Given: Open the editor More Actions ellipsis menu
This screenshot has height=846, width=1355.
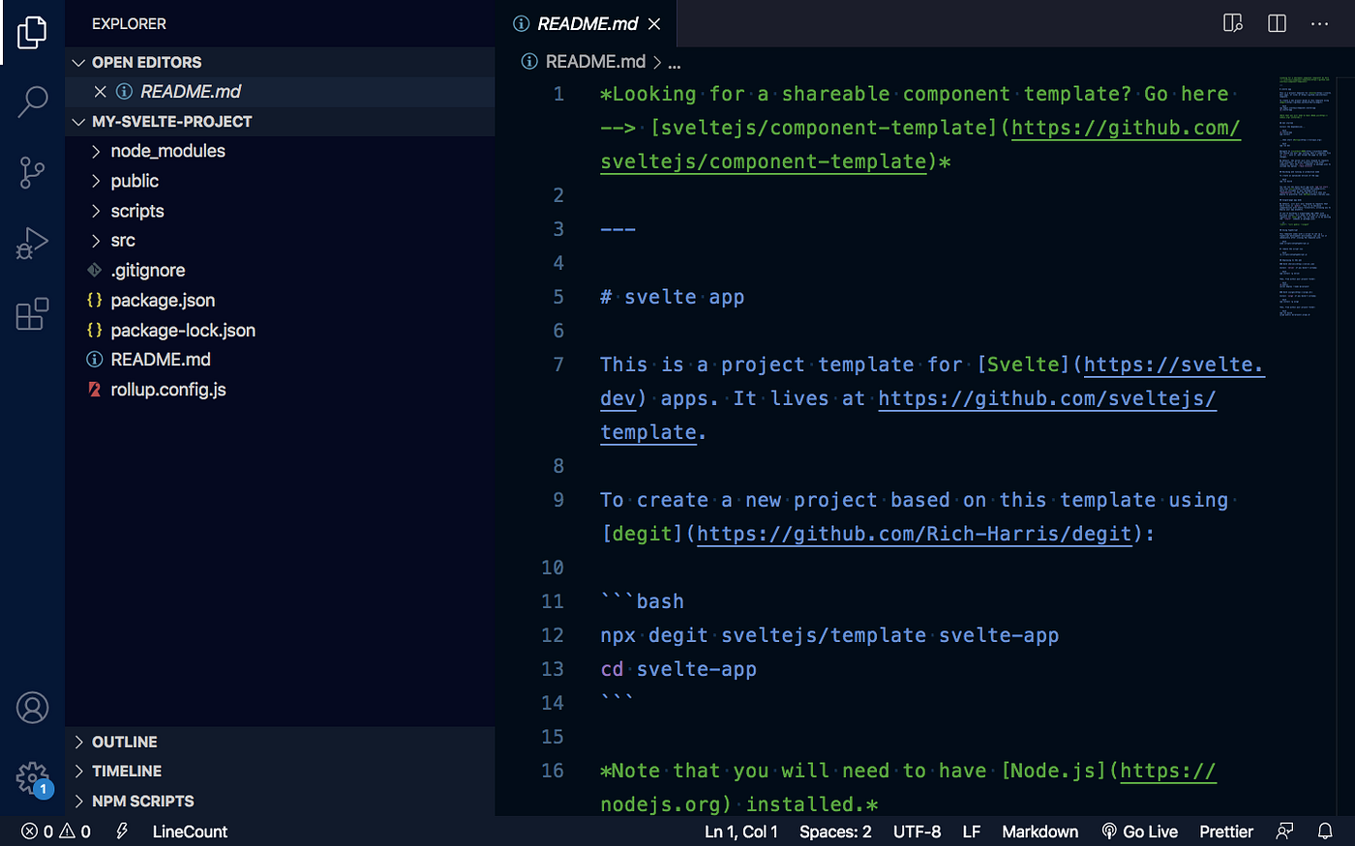Looking at the screenshot, I should click(1319, 22).
